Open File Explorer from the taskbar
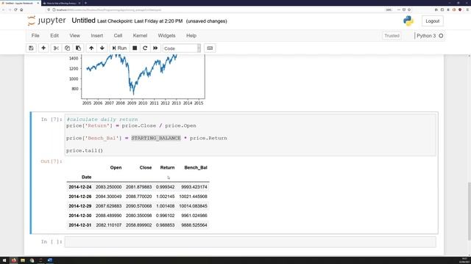 [23, 260]
